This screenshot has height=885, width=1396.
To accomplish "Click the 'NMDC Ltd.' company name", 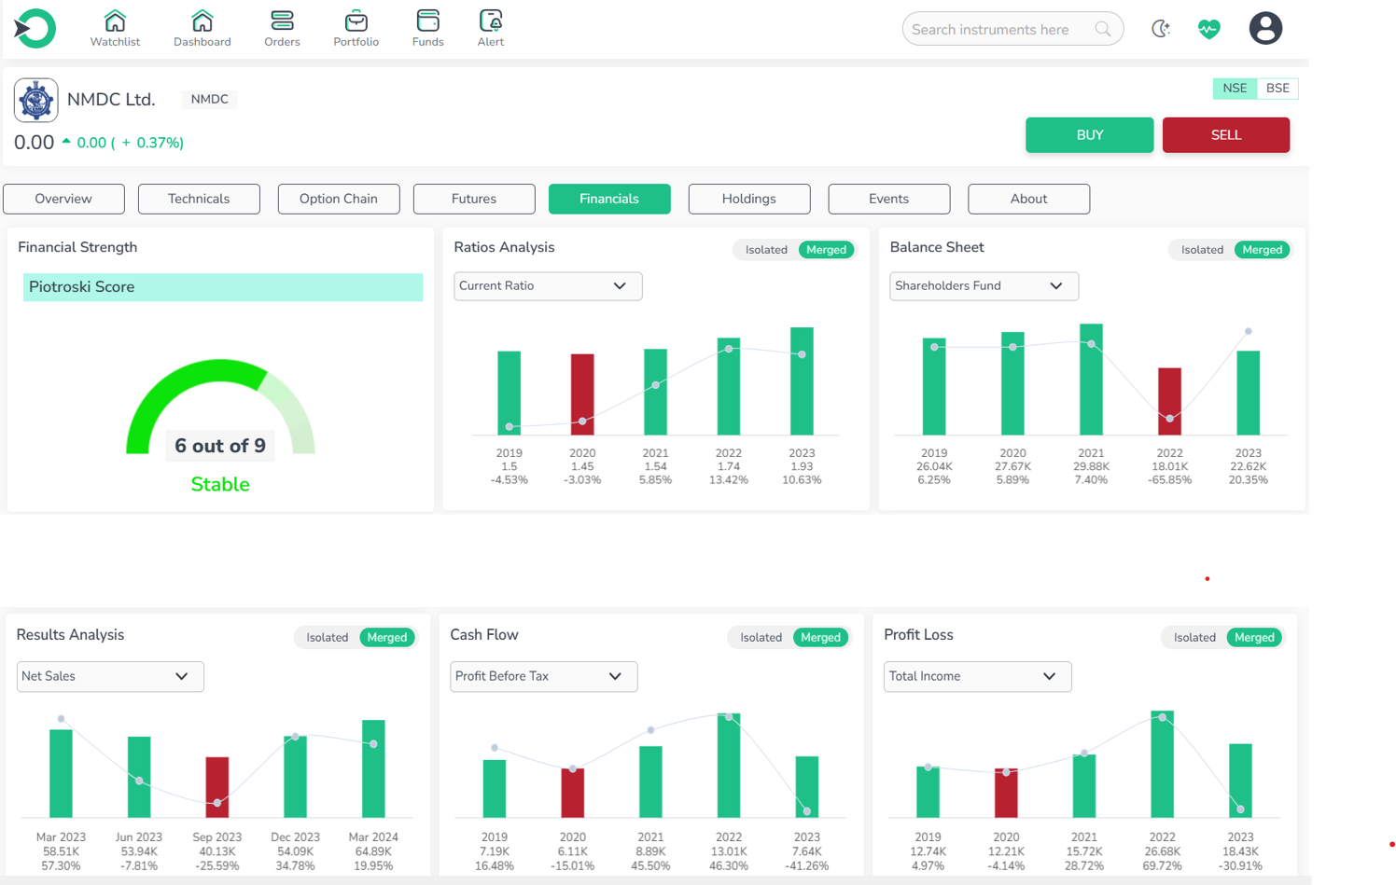I will pyautogui.click(x=111, y=100).
